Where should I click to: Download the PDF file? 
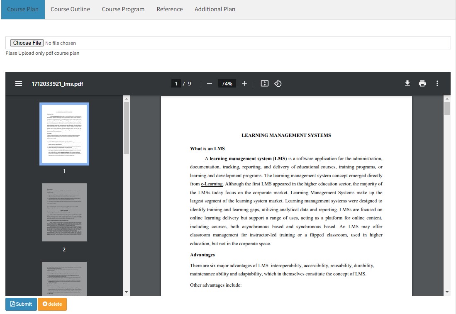(x=407, y=83)
